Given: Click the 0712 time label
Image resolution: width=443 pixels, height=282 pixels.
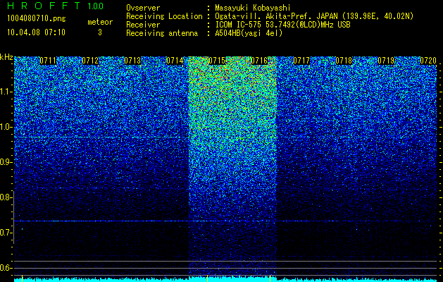Looking at the screenshot, I should (90, 61).
